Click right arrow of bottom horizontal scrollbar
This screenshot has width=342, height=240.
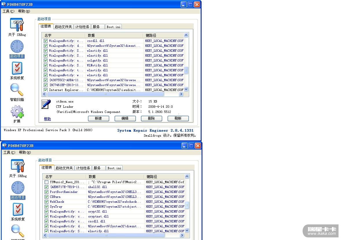pyautogui.click(x=182, y=235)
